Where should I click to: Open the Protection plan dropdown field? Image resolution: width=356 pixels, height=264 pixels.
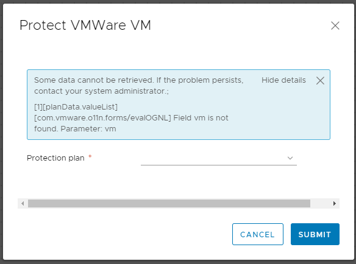click(219, 158)
